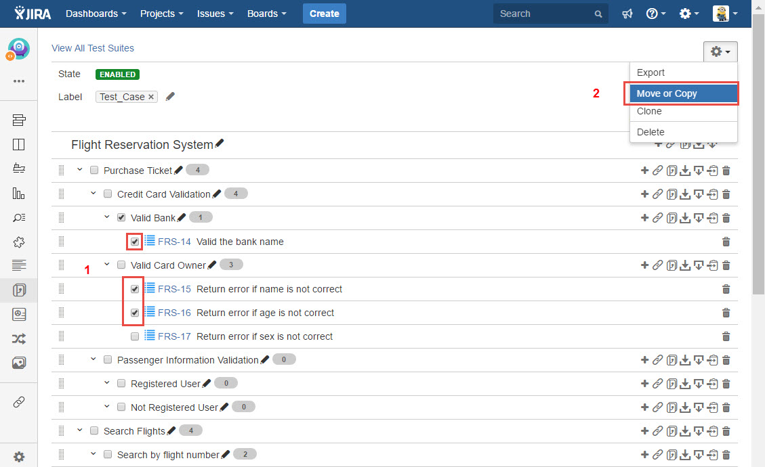
Task: Open the image gallery sidebar icon
Action: 19,363
